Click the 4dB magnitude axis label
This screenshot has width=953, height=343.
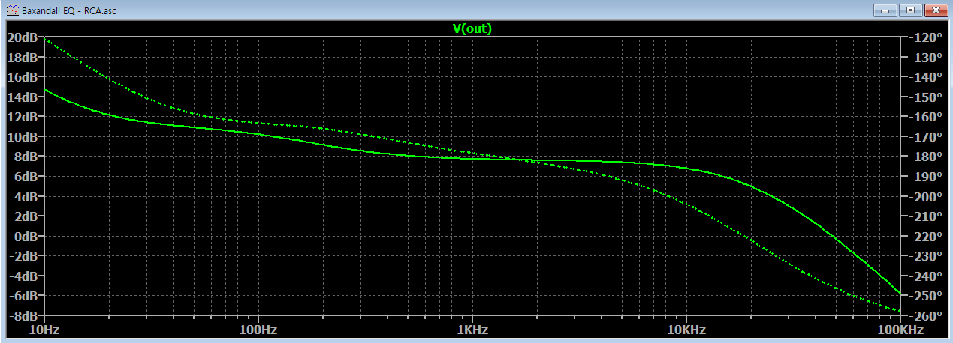(x=26, y=196)
